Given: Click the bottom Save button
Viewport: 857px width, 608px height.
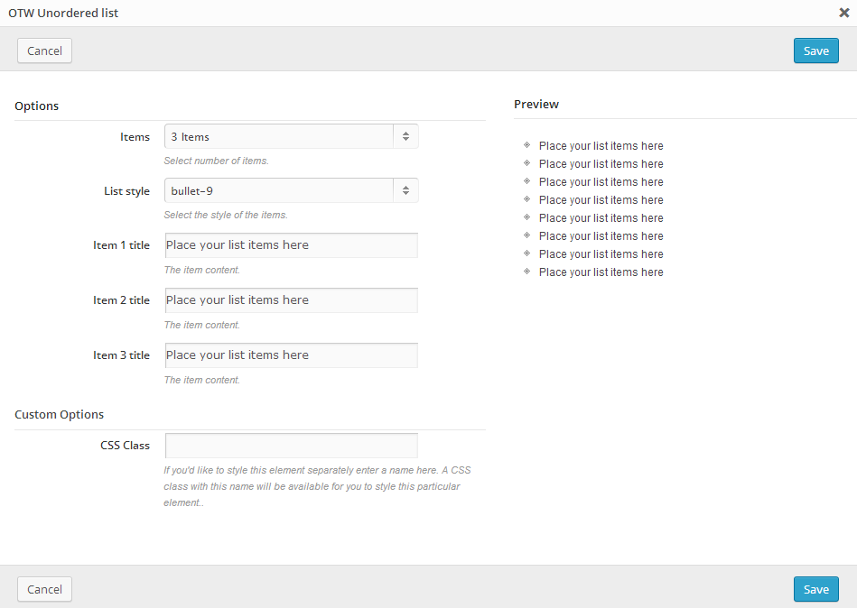Looking at the screenshot, I should tap(815, 589).
